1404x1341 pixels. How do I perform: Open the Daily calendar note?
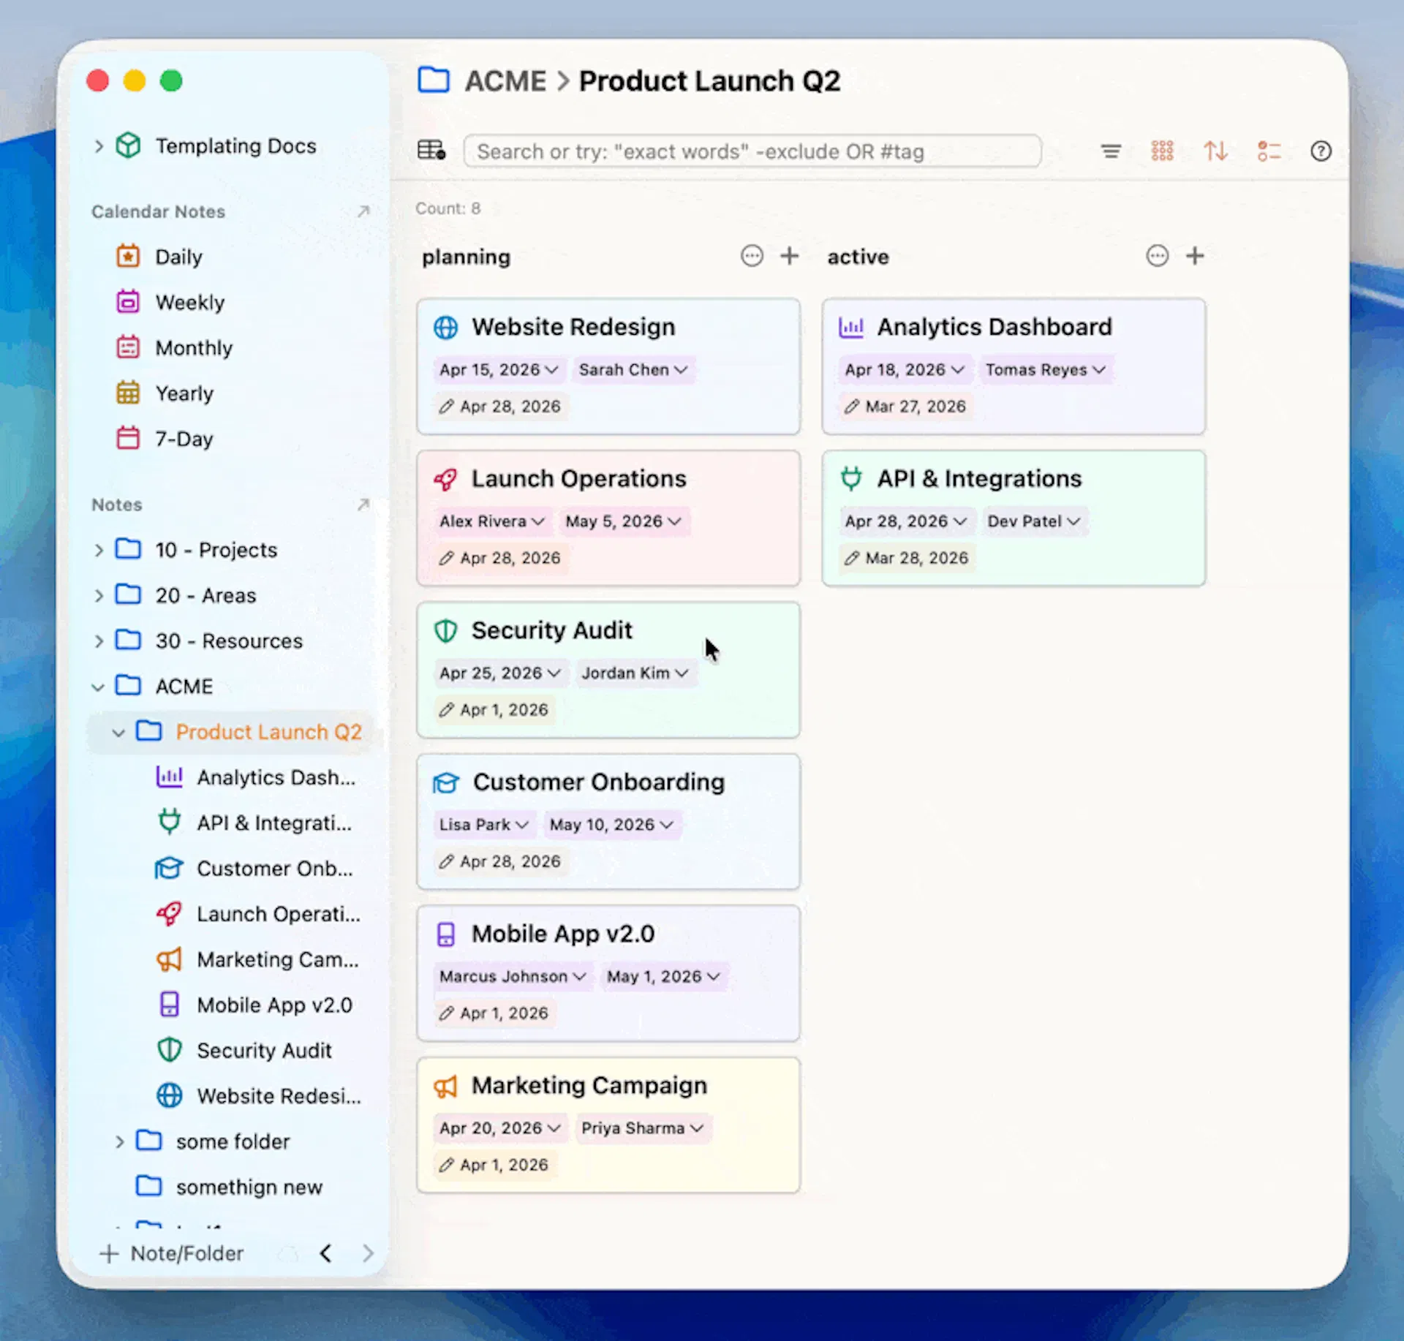tap(178, 257)
